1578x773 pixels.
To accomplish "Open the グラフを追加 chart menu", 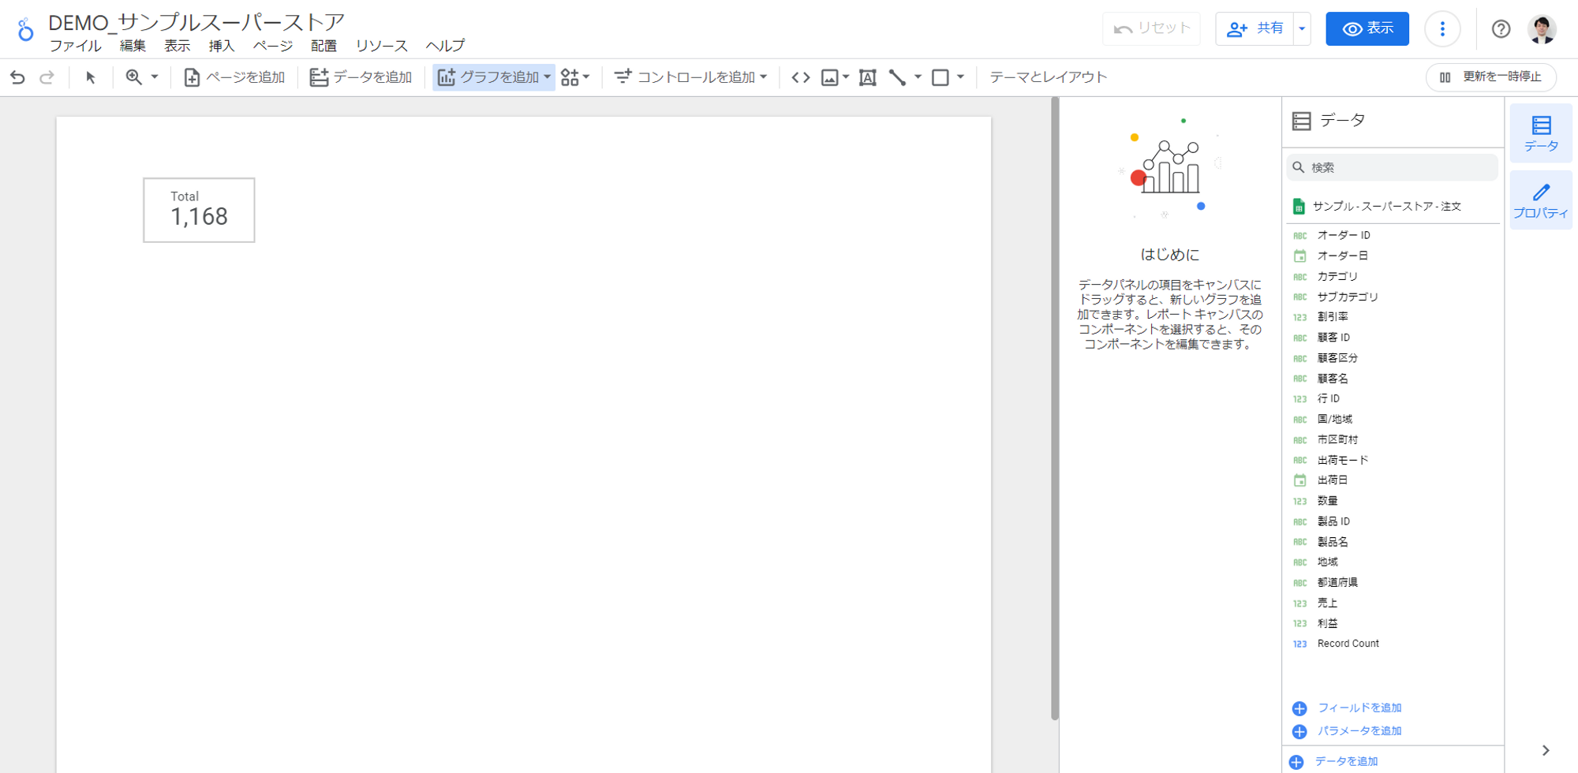I will [x=494, y=77].
